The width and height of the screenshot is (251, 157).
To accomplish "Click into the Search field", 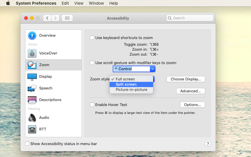I will [190, 18].
